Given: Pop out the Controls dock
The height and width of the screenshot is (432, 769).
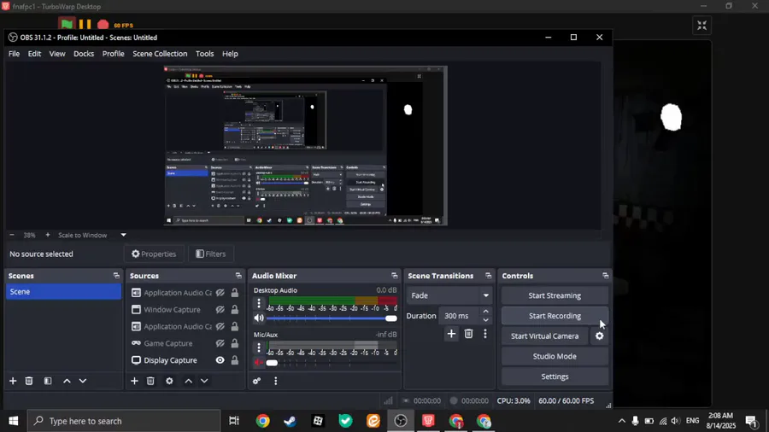Looking at the screenshot, I should 605,276.
